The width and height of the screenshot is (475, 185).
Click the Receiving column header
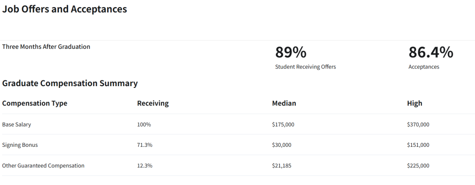153,104
